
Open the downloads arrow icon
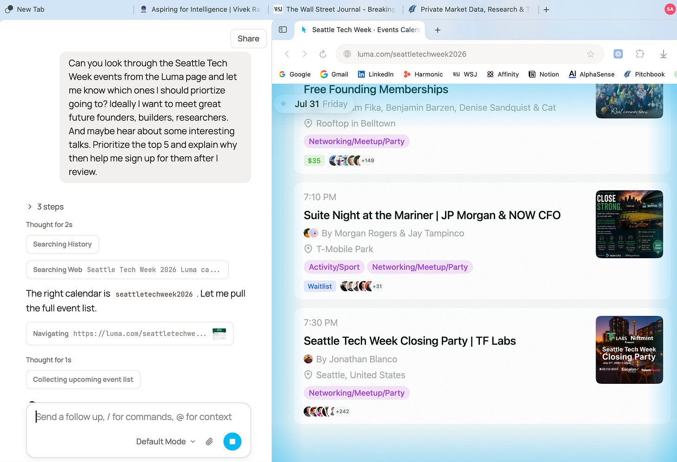663,54
